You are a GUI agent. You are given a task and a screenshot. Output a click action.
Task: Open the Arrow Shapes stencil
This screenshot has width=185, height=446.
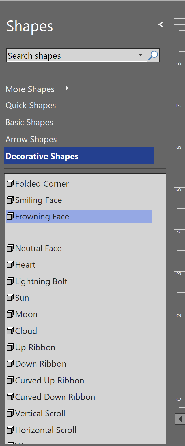31,139
